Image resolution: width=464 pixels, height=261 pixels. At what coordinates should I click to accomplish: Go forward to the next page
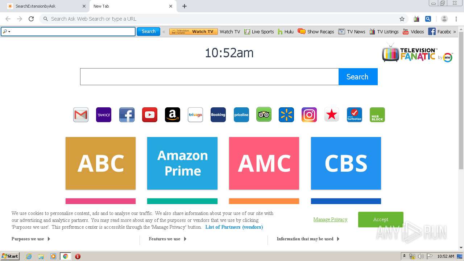tap(20, 19)
